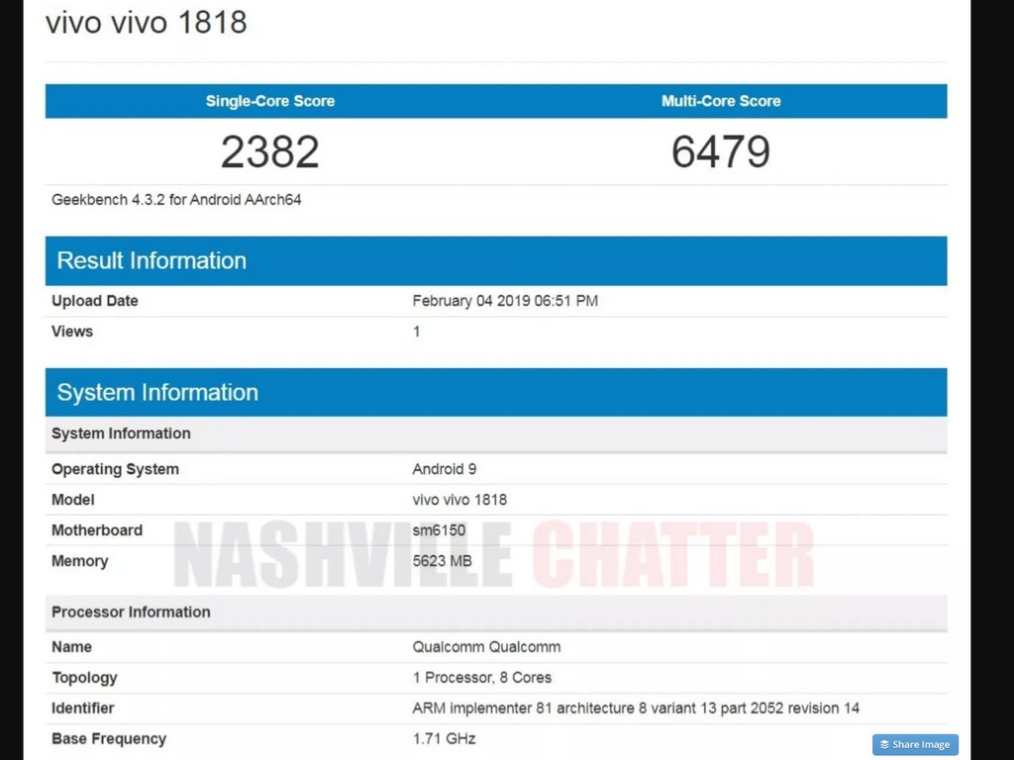Click the Views label
Image resolution: width=1014 pixels, height=760 pixels.
[x=72, y=332]
